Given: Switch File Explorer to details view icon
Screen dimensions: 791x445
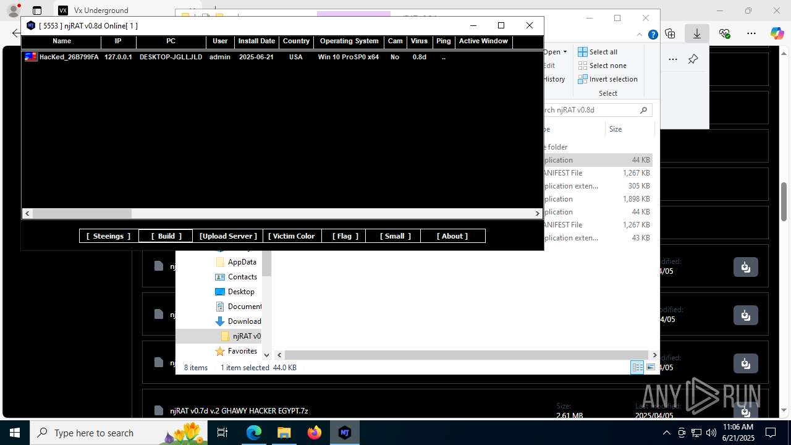Looking at the screenshot, I should pos(637,367).
